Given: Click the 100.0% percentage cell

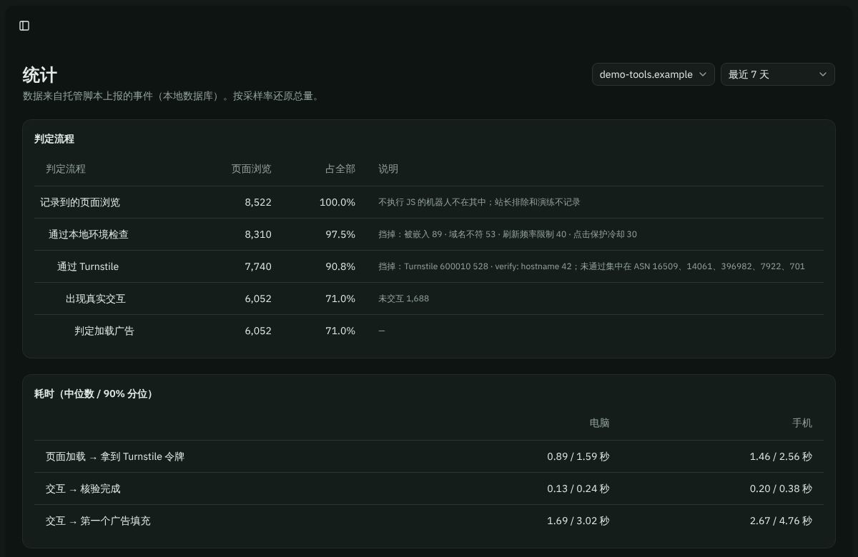Looking at the screenshot, I should click(337, 202).
